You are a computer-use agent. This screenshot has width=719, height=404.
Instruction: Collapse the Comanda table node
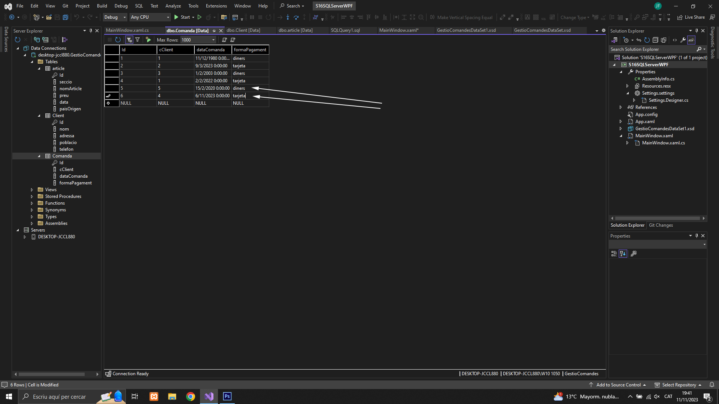[39, 156]
